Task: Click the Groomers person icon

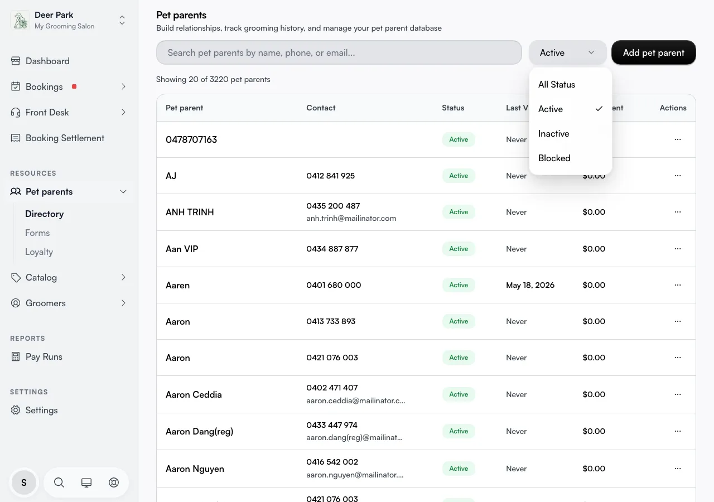Action: tap(16, 303)
